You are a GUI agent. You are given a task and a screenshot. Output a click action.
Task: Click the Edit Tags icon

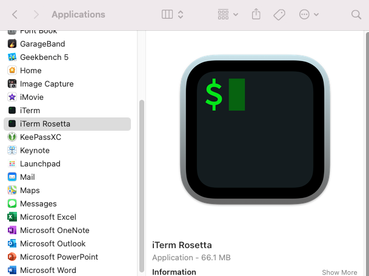point(279,15)
